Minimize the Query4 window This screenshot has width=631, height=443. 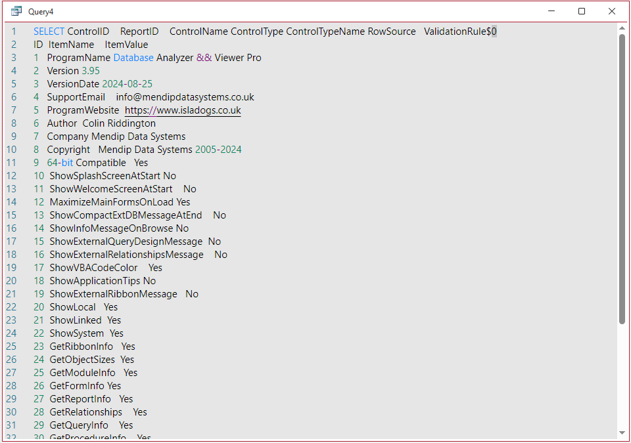pos(551,11)
